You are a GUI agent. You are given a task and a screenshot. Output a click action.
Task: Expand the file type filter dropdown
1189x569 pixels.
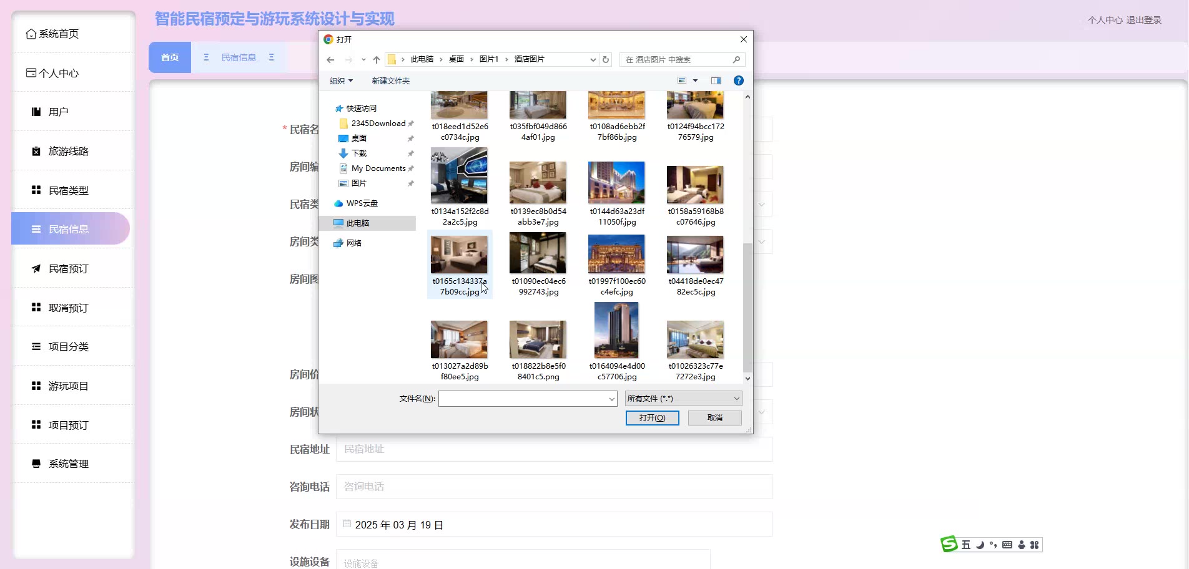(x=736, y=399)
